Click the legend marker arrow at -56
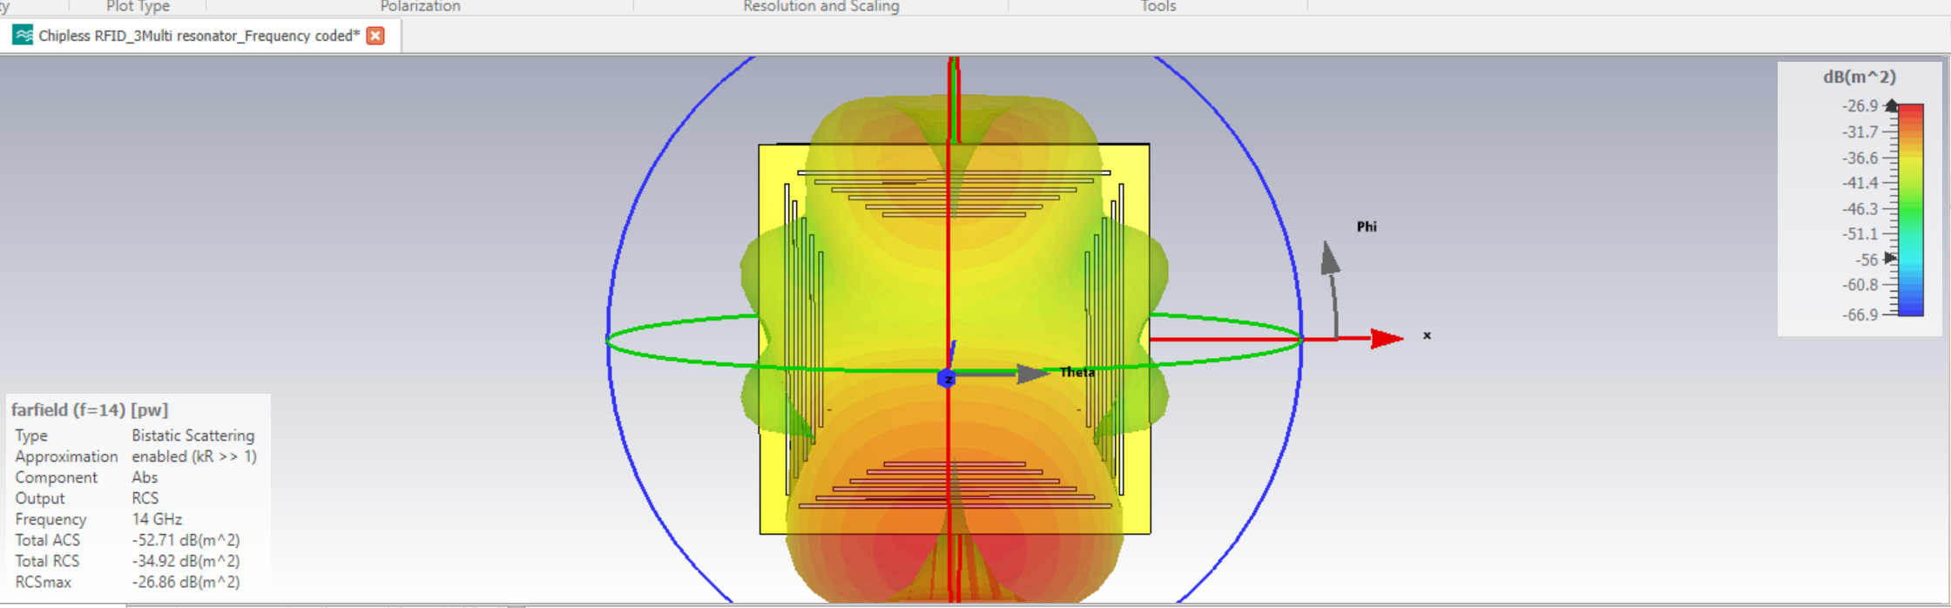Image resolution: width=1951 pixels, height=608 pixels. 1889,258
